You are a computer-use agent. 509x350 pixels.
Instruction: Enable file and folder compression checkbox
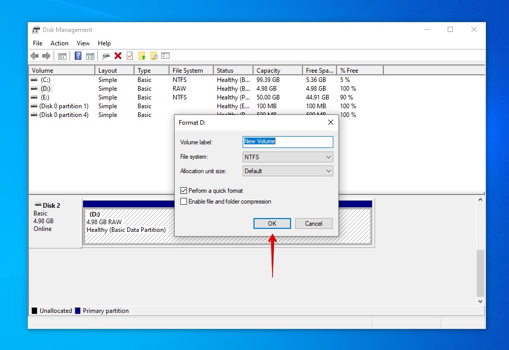tap(184, 202)
